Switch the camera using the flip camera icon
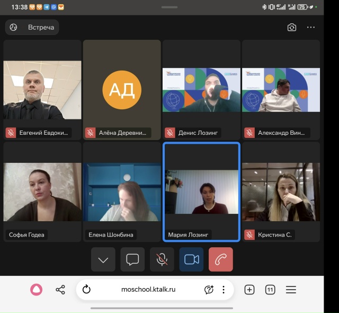The height and width of the screenshot is (313, 339). click(x=292, y=28)
